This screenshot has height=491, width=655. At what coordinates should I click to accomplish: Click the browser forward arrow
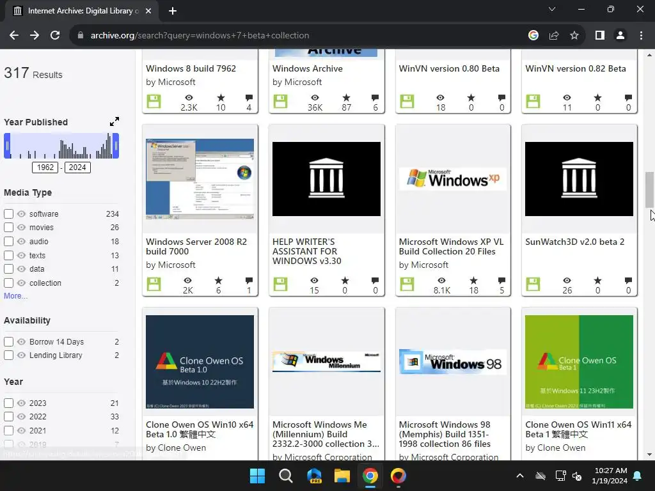(x=35, y=36)
